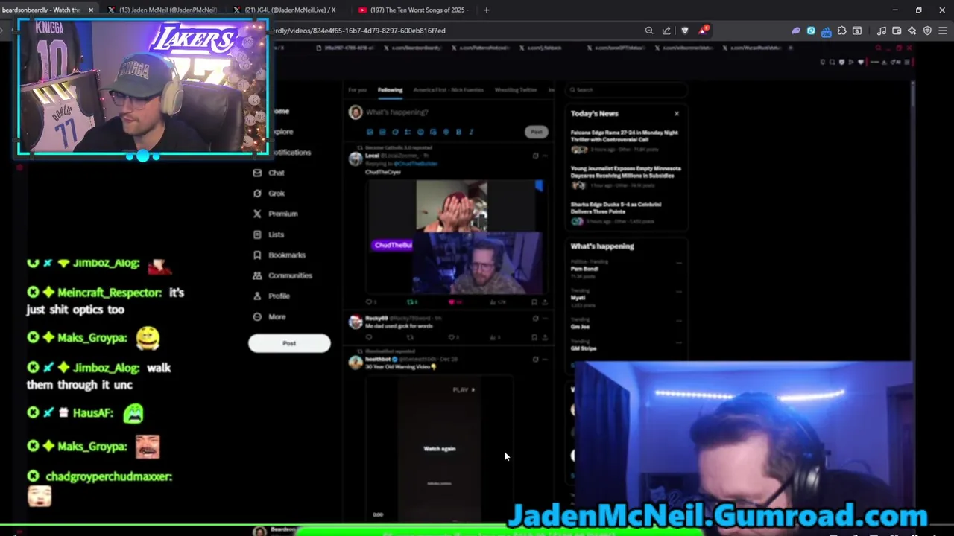Screen dimensions: 954x536
Task: Open the Wrestling Twitter timeline tab
Action: point(516,90)
